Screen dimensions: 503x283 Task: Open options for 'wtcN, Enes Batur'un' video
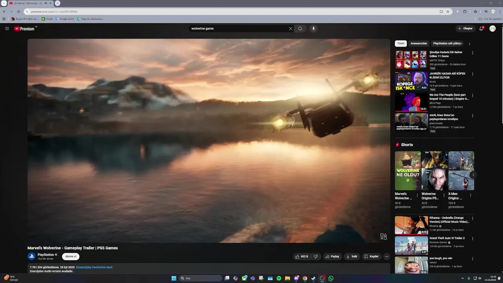coord(472,116)
